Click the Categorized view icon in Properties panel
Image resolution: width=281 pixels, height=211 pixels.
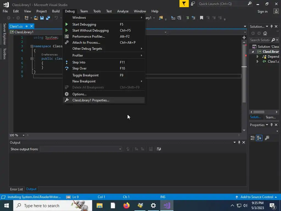[253, 138]
